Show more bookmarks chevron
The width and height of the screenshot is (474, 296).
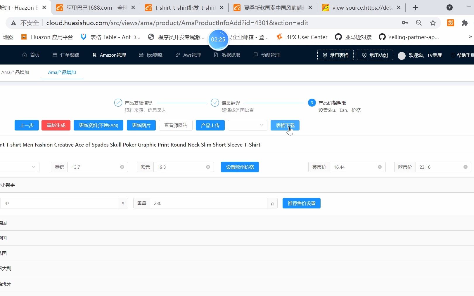pos(470,37)
